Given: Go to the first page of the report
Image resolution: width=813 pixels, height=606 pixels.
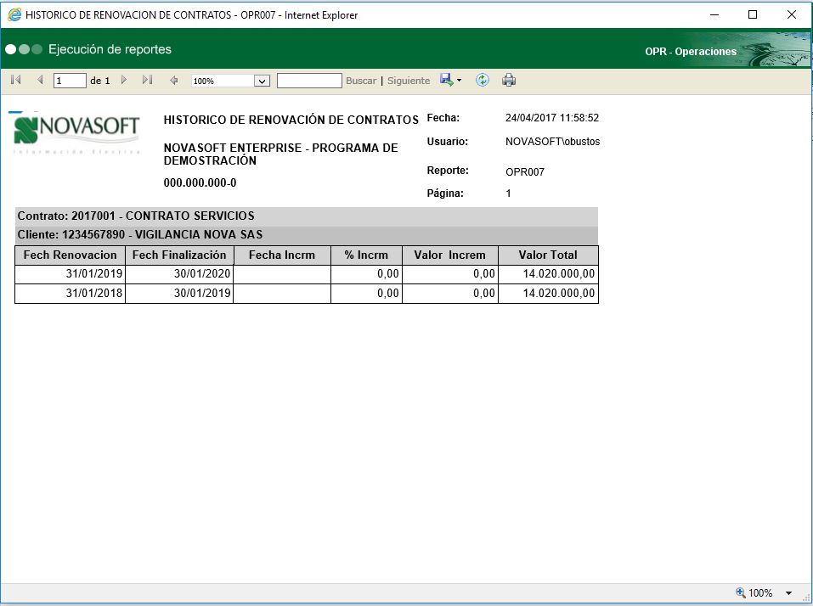Looking at the screenshot, I should pyautogui.click(x=14, y=80).
